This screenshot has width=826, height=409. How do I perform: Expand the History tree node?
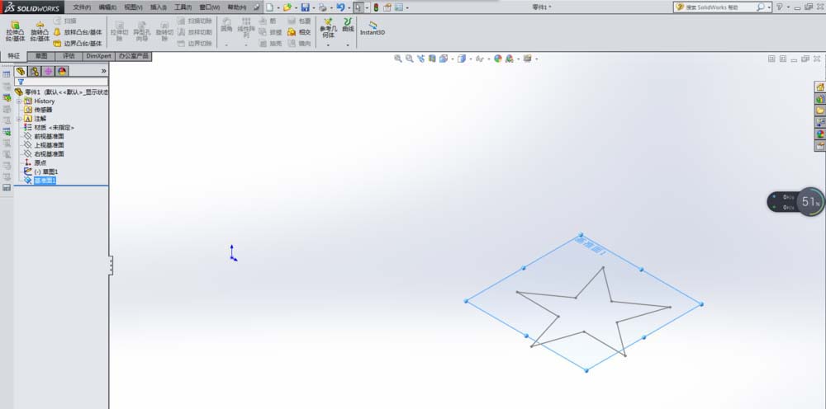point(20,101)
